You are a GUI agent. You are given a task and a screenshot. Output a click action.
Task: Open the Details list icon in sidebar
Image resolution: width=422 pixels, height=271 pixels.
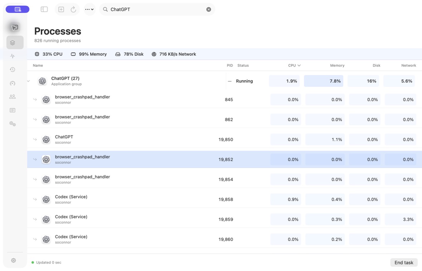pos(13,110)
